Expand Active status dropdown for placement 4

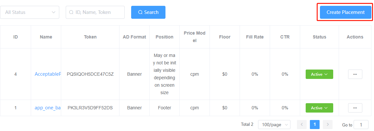tap(319, 74)
